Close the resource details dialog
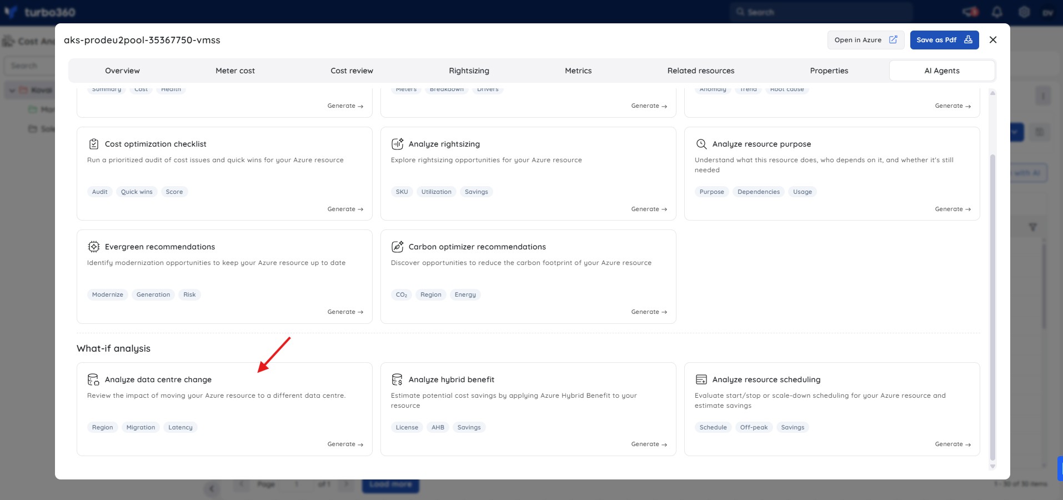Image resolution: width=1063 pixels, height=500 pixels. pyautogui.click(x=993, y=40)
